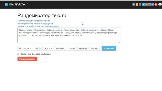Click the blue «Пример» example button
The image size is (162, 91).
pos(109,48)
